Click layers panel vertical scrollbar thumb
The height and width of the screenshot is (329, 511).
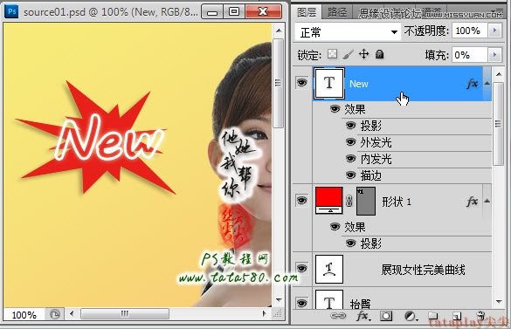(498, 124)
